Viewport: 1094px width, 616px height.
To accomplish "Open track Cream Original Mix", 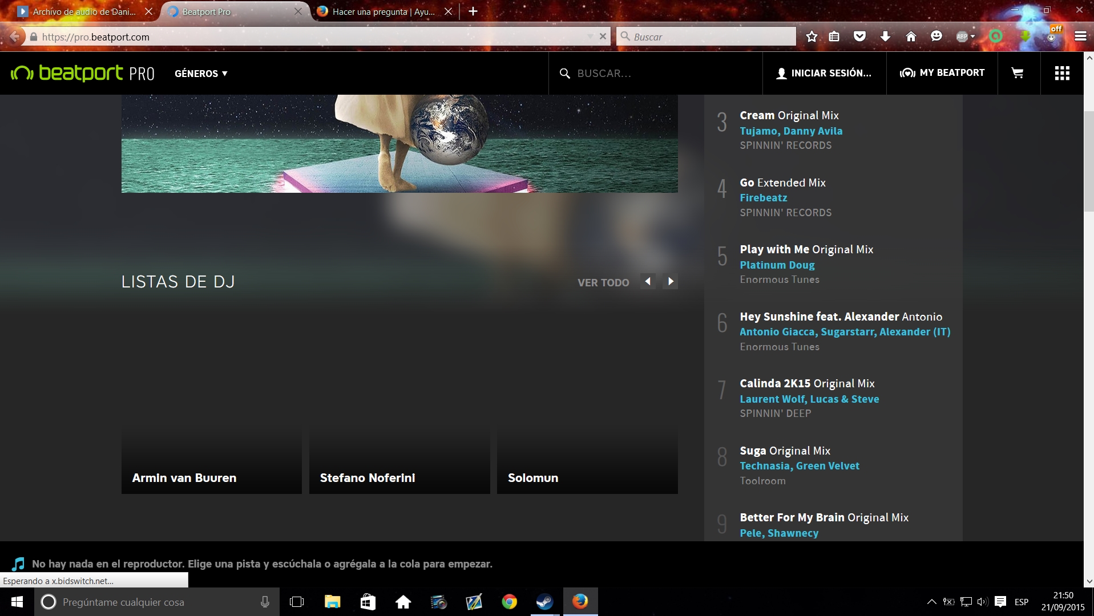I will (x=789, y=115).
